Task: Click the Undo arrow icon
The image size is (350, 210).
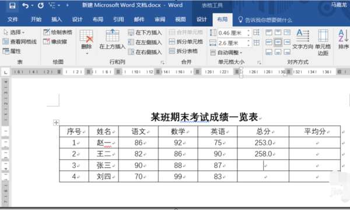Action: pos(26,6)
